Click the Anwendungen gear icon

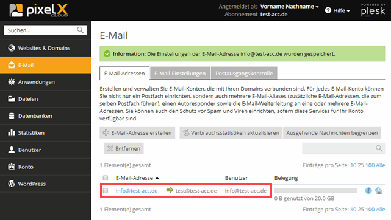(x=12, y=82)
